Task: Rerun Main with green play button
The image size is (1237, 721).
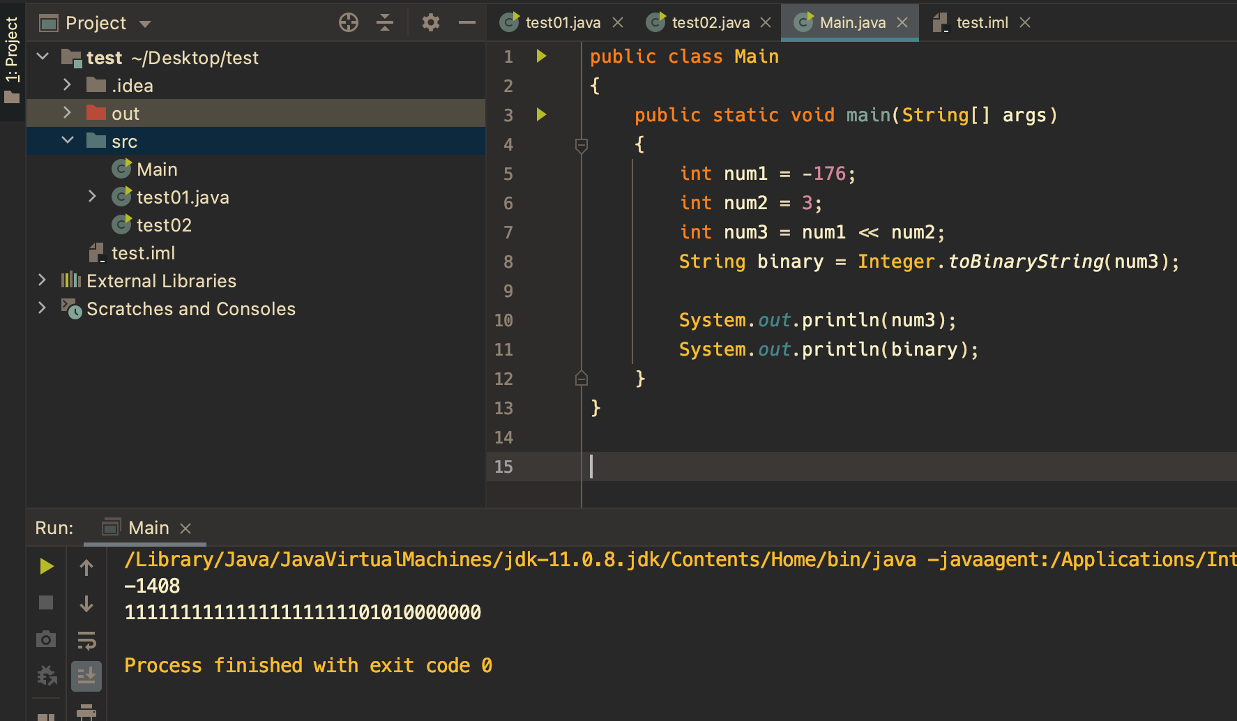Action: click(x=46, y=566)
